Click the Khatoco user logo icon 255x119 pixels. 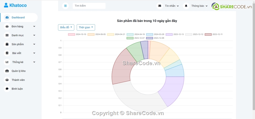(x=6, y=5)
